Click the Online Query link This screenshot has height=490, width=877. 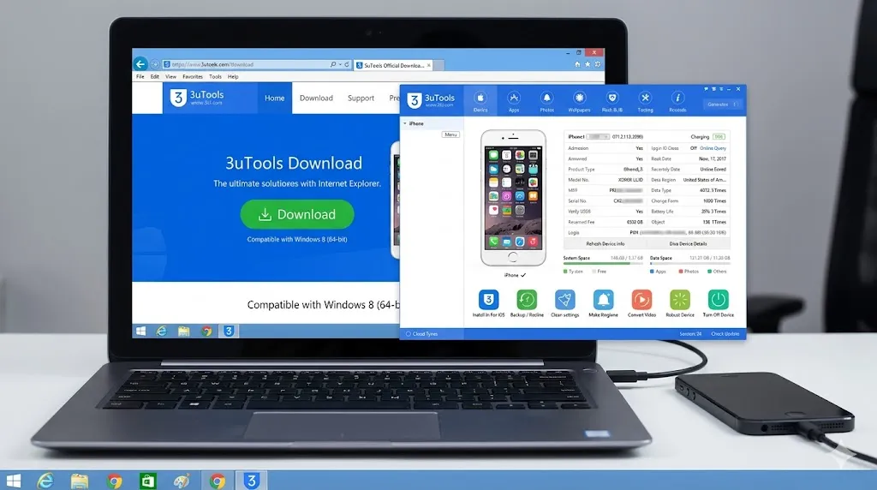coord(713,148)
